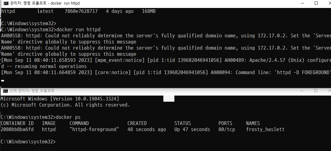The width and height of the screenshot is (331, 151).
Task: Click the last C:\Windows\system32> prompt in the lower window
Action: click(x=28, y=142)
